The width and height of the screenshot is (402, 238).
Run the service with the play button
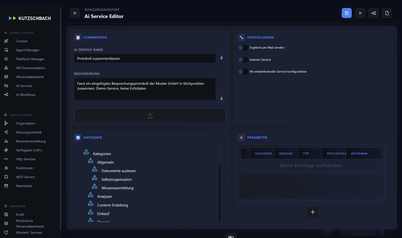360,13
